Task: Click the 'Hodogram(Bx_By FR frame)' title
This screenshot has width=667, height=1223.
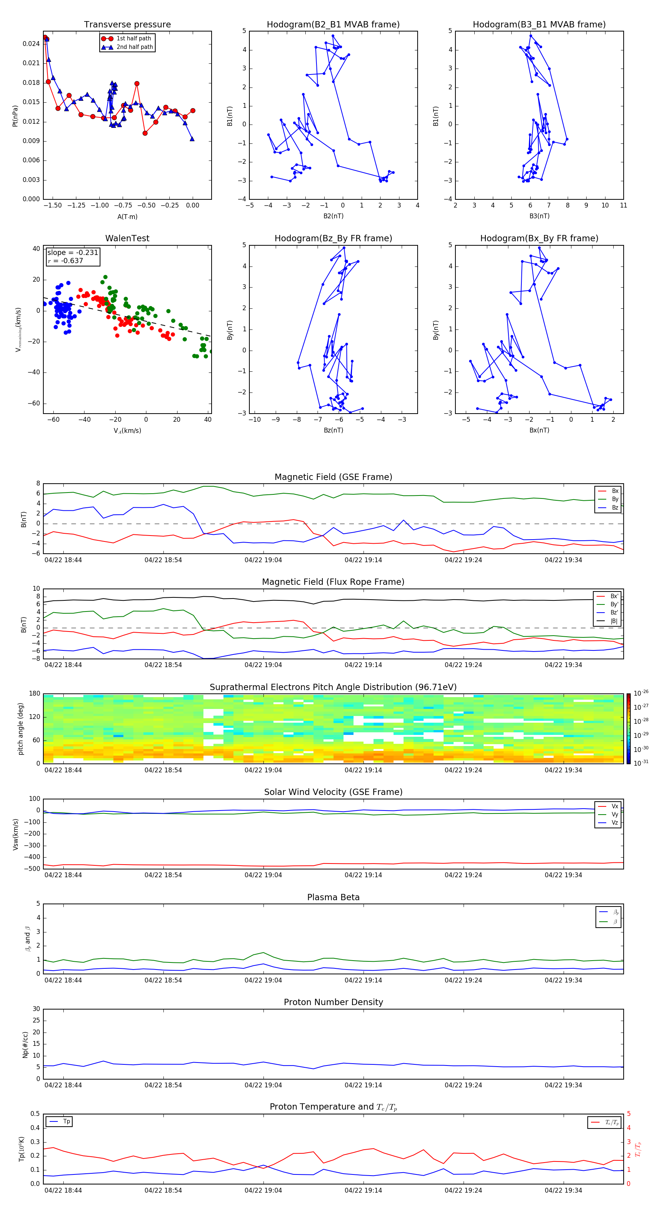Action: pyautogui.click(x=539, y=238)
